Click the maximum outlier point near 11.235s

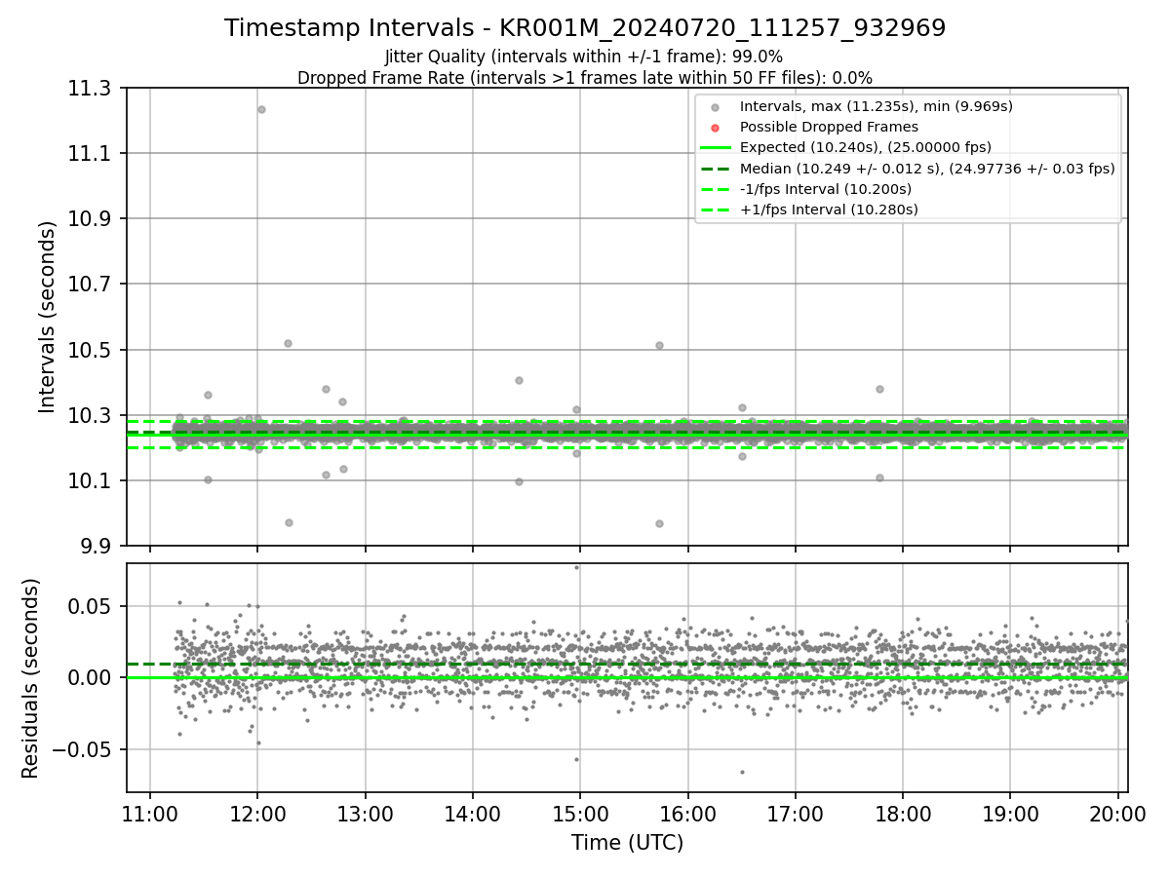point(261,109)
